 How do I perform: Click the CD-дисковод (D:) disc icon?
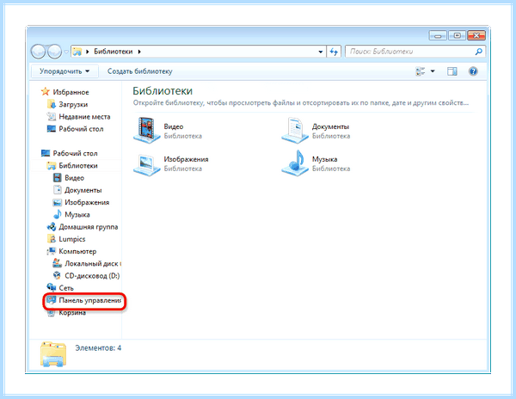[x=58, y=276]
